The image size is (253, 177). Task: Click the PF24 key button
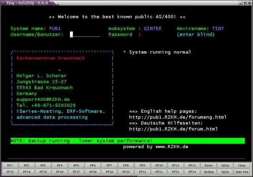coord(192,172)
